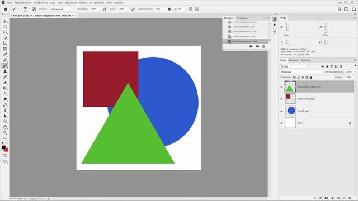Toggle lock position

(303, 78)
